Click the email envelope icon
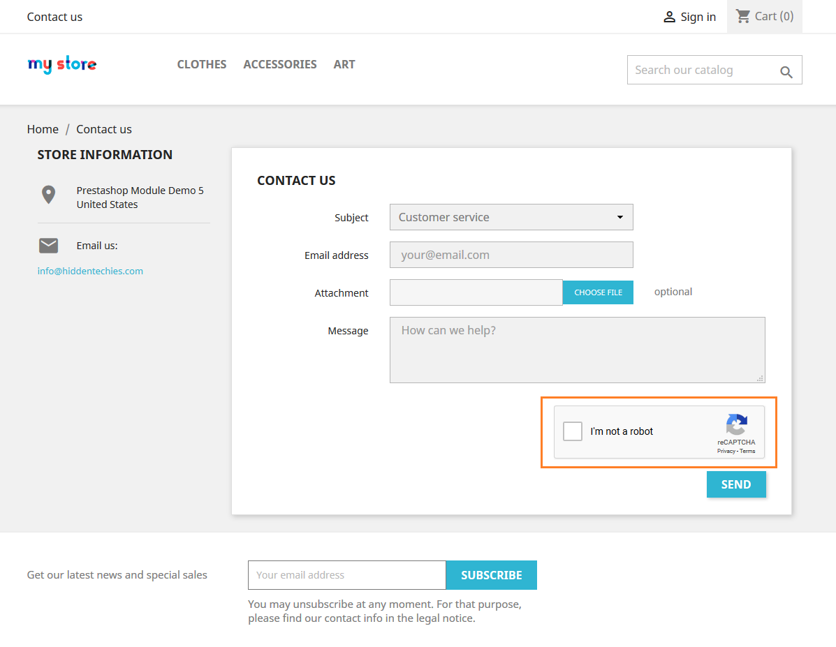 (x=48, y=246)
